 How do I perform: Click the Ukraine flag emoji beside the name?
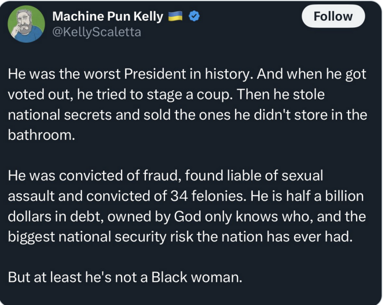point(176,17)
